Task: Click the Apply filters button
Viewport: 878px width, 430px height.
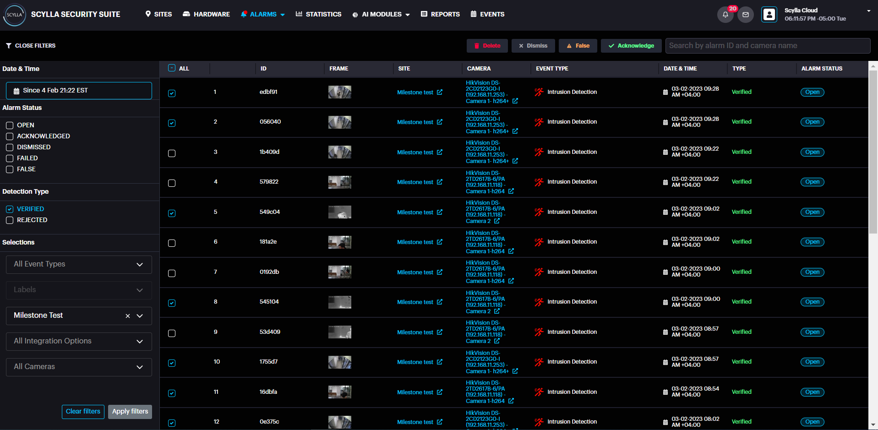Action: (x=130, y=412)
